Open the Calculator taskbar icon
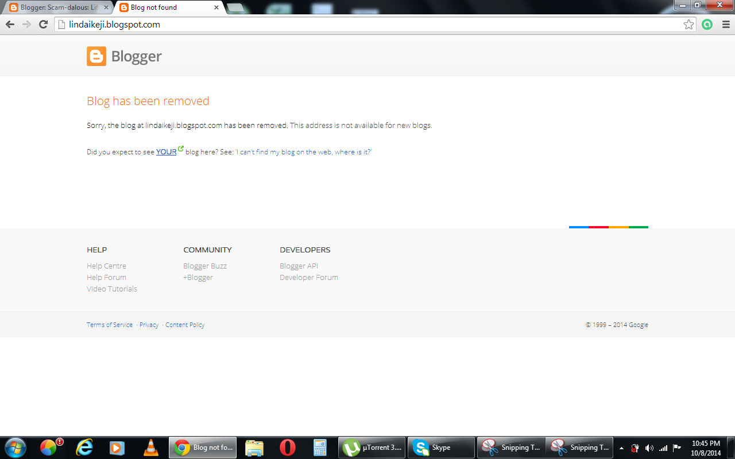This screenshot has width=735, height=459. click(x=320, y=447)
